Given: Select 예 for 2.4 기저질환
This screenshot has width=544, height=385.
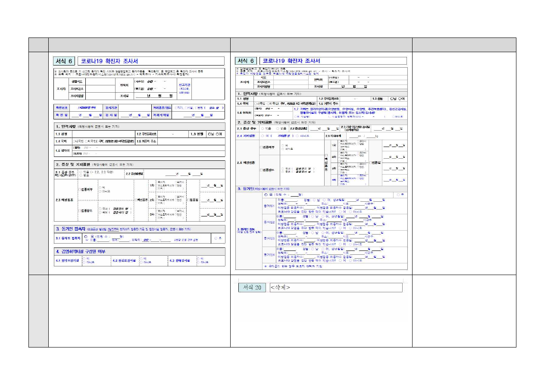Looking at the screenshot, I should pyautogui.click(x=263, y=135).
